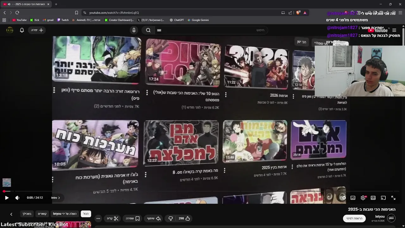Screen dimensions: 405x228
Task: Open the Brave Rewards triangle icon
Action: tap(305, 13)
